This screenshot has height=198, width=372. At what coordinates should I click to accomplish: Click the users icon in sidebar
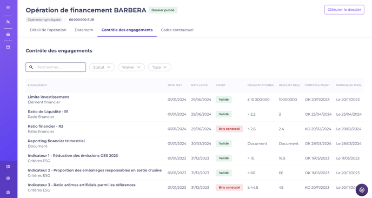point(8,22)
